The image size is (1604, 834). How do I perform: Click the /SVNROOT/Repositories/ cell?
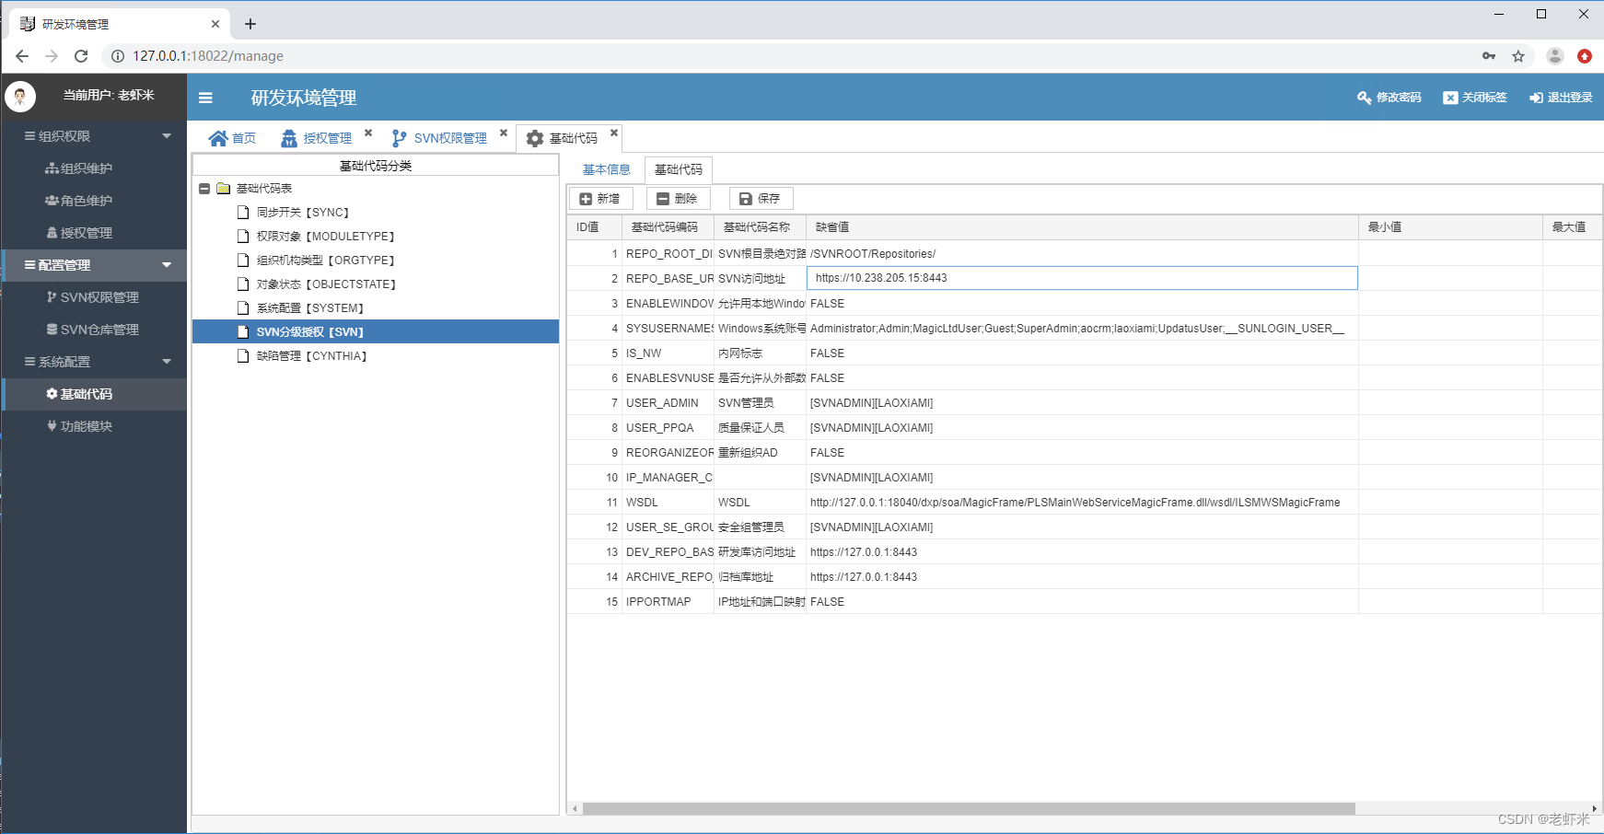[1082, 254]
